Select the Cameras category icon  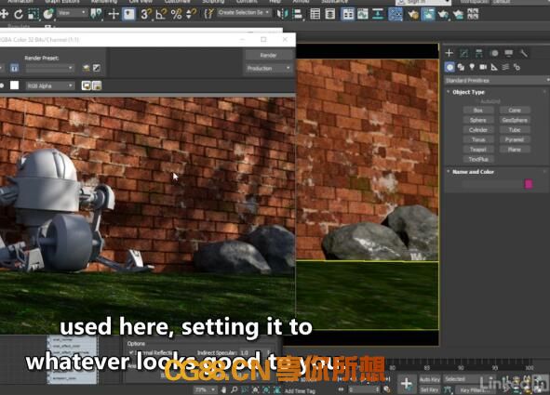(483, 67)
